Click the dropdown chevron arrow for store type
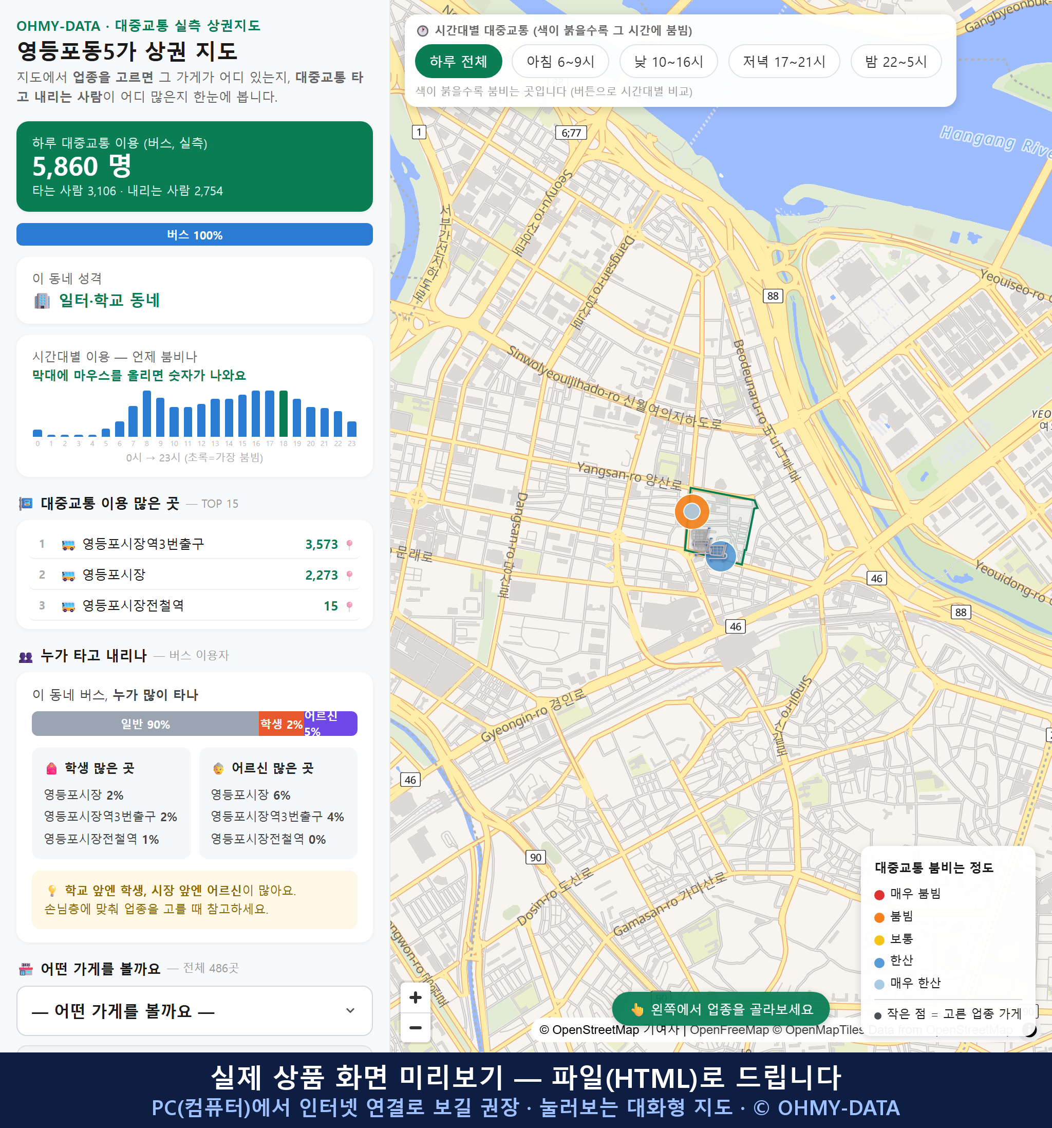Screen dimensions: 1052x1128 coord(350,1010)
